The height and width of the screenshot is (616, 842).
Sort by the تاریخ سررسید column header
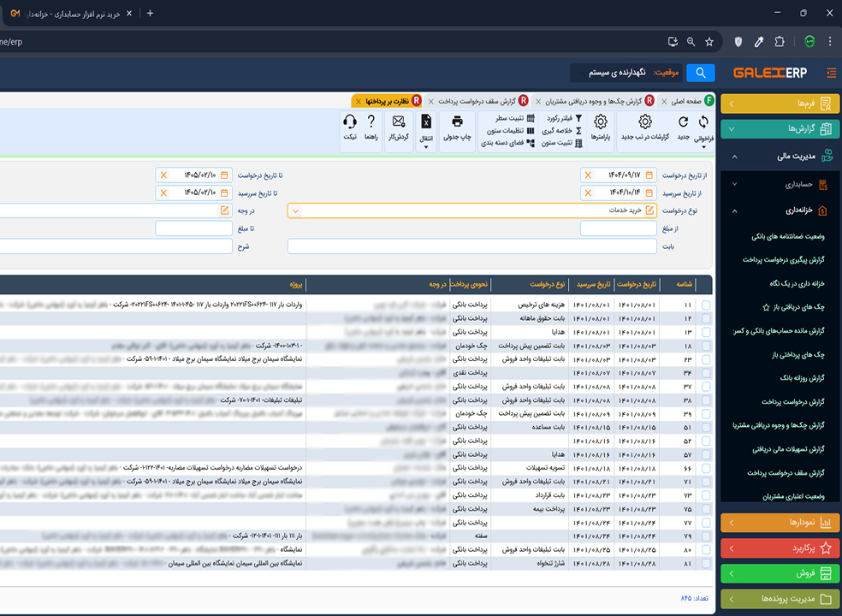tap(593, 285)
